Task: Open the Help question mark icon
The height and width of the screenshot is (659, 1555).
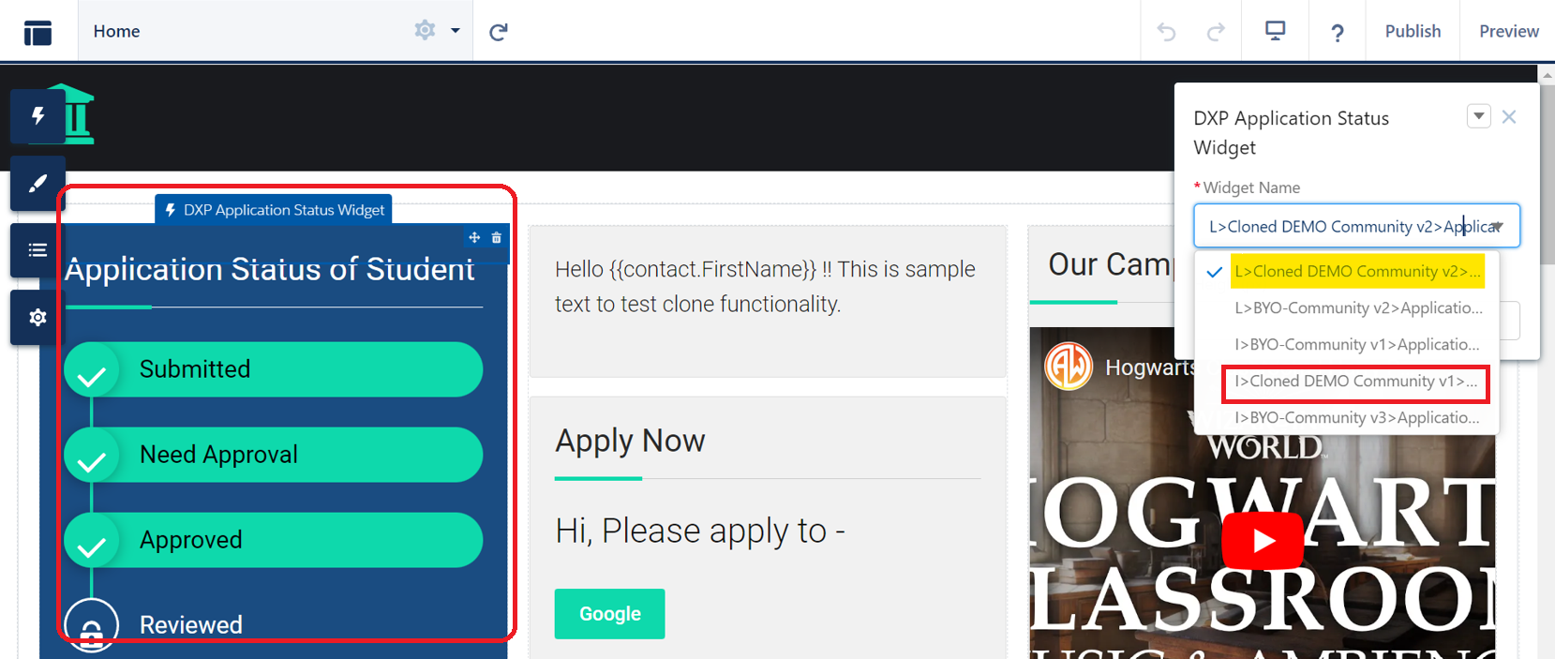Action: point(1337,33)
